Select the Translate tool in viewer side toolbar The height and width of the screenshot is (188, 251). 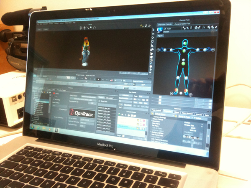tap(153, 38)
